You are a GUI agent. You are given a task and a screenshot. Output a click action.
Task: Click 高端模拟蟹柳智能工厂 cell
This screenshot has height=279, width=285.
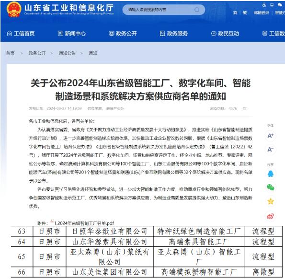click(199, 272)
